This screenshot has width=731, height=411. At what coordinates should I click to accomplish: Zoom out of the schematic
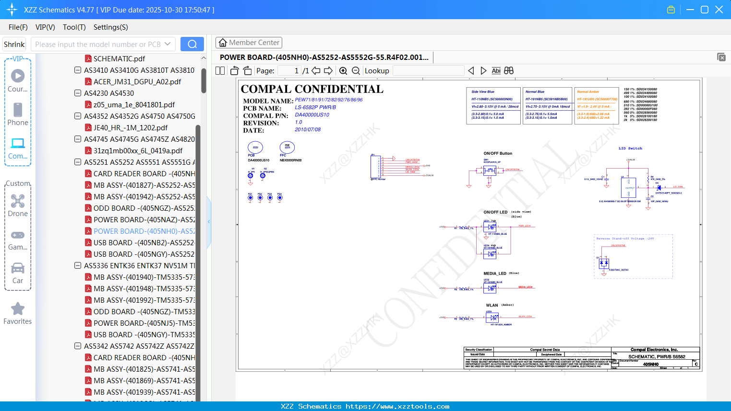(356, 71)
